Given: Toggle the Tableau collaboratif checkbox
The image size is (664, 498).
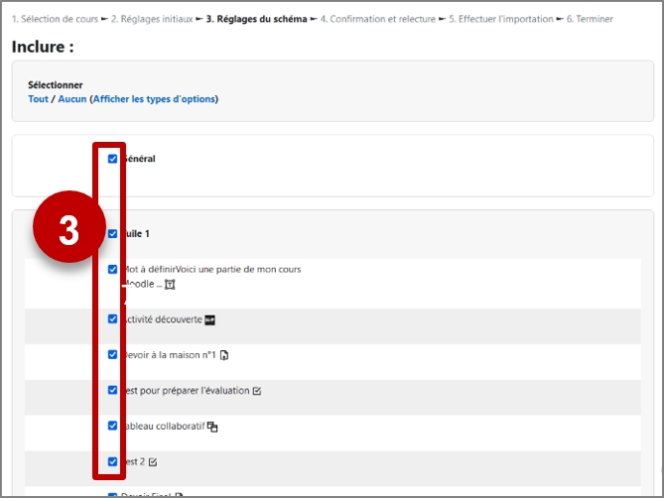Looking at the screenshot, I should [x=112, y=426].
